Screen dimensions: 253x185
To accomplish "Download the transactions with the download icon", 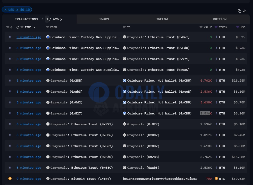I will point(245,11).
